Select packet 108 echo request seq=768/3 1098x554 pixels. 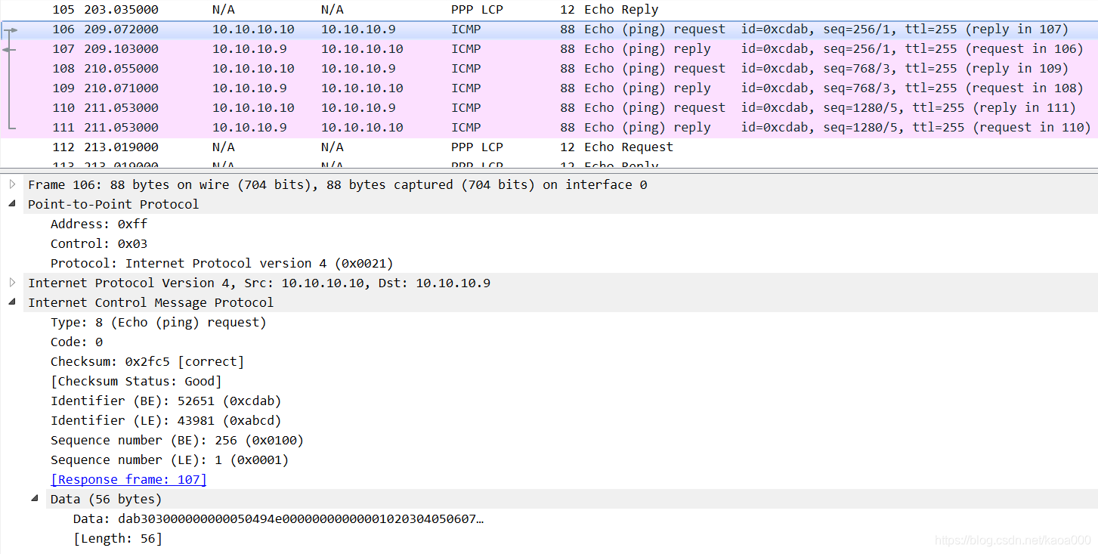pos(549,69)
